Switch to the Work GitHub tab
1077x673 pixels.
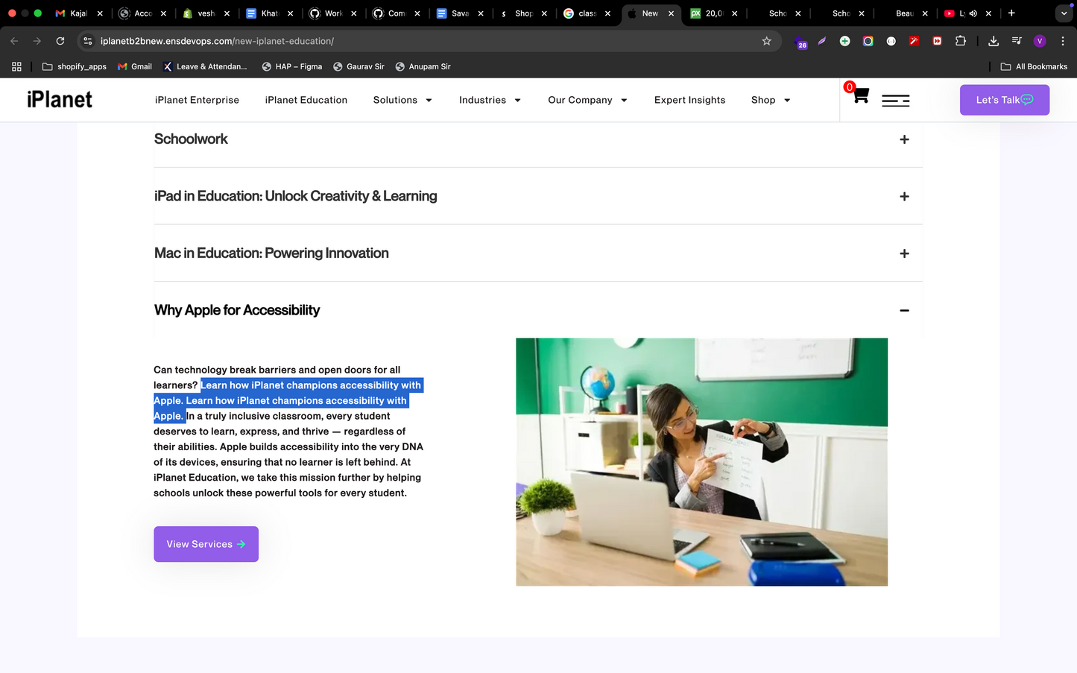coord(332,13)
